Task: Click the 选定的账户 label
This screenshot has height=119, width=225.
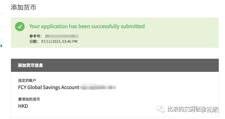Action: tap(27, 80)
